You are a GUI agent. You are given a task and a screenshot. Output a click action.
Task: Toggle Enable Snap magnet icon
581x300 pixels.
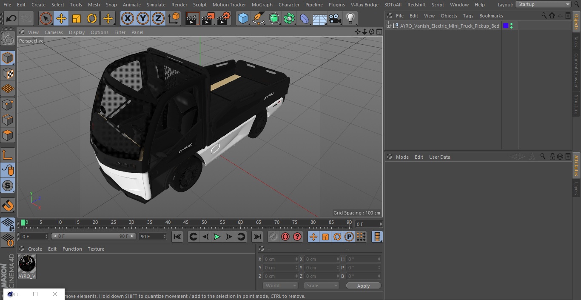click(x=8, y=206)
